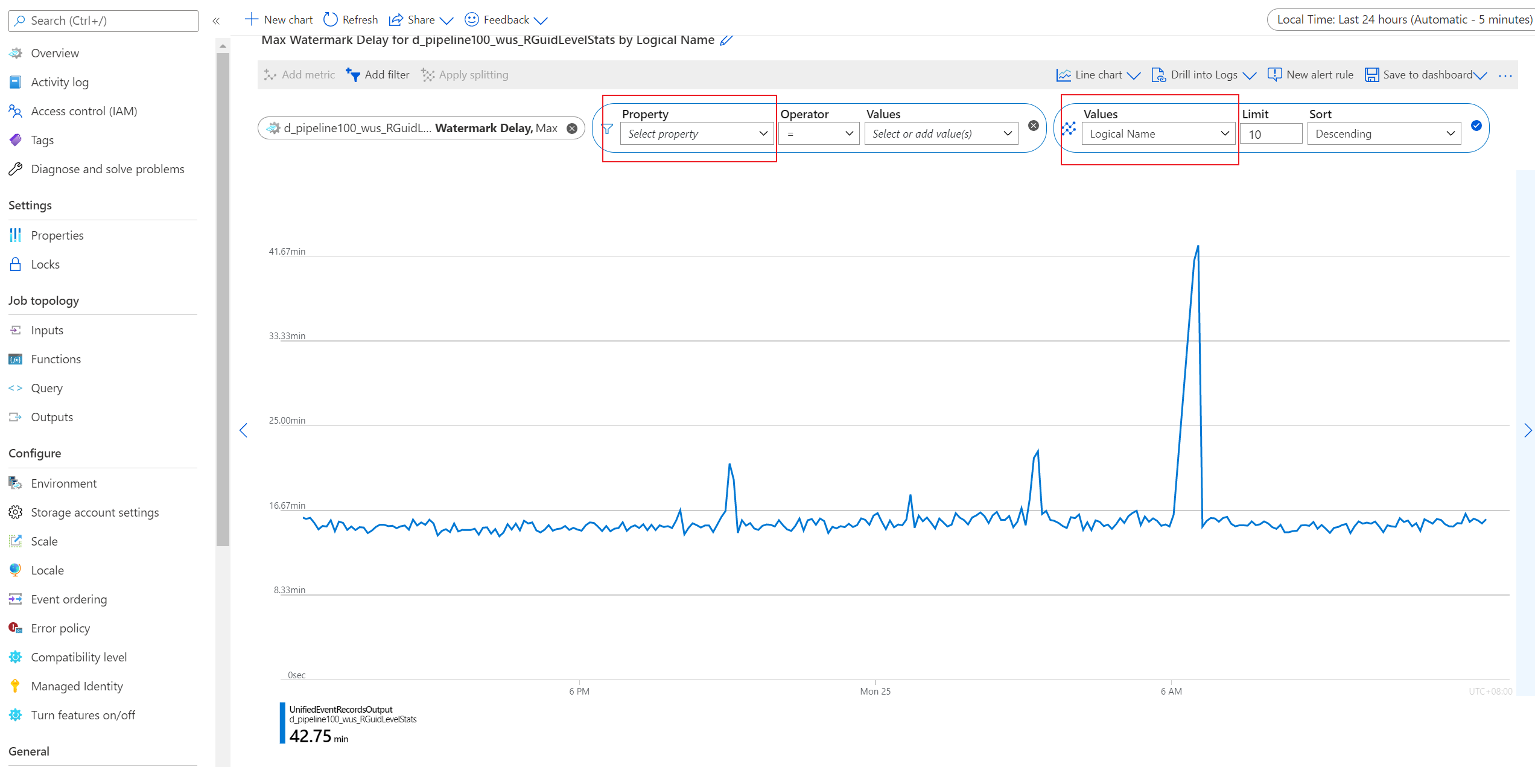Go to next time range arrow
This screenshot has height=767, width=1535.
[x=1527, y=430]
